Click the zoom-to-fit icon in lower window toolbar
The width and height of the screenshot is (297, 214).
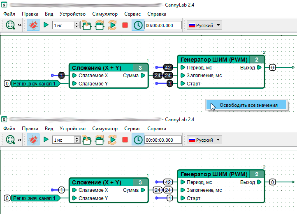(x=10, y=140)
